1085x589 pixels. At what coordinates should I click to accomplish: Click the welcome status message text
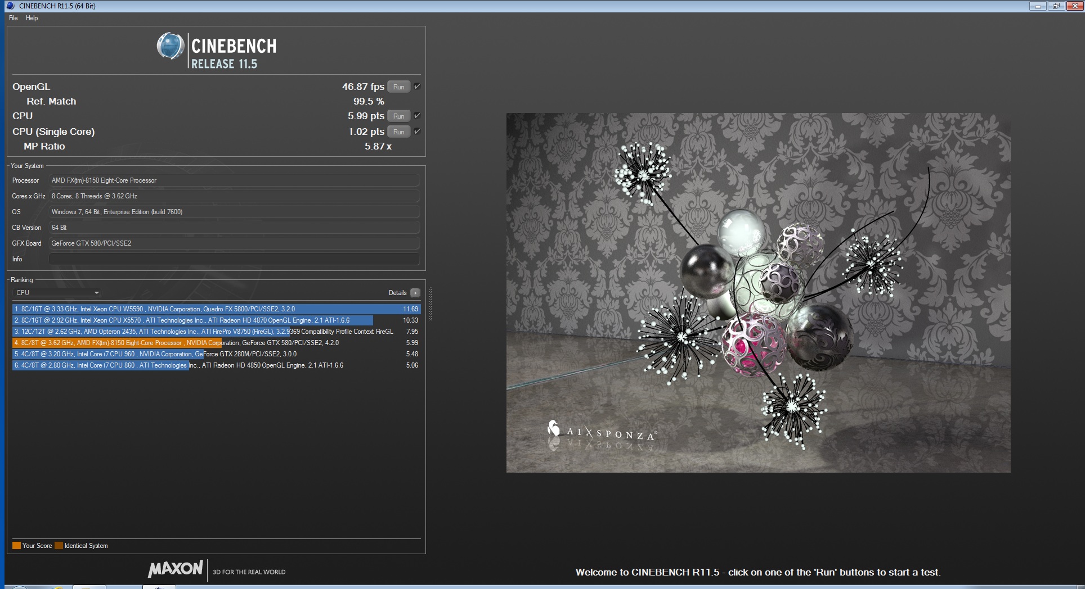click(757, 572)
